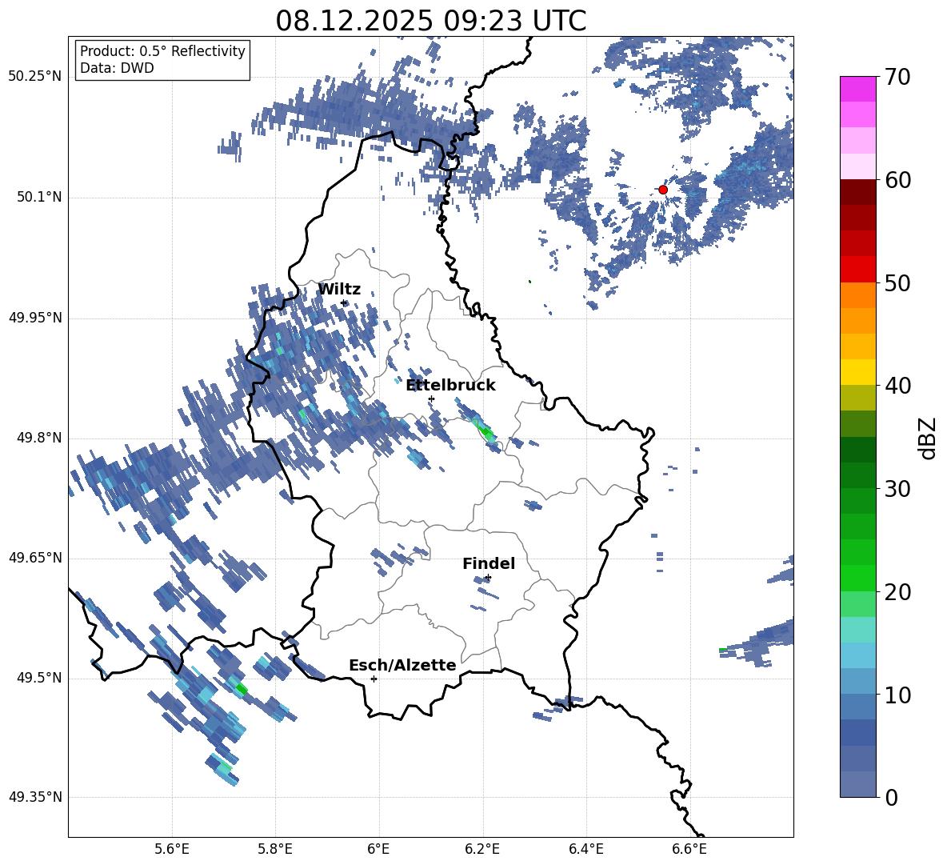This screenshot has height=865, width=947.
Task: Click the Ettelbruck city label
Action: [x=450, y=386]
